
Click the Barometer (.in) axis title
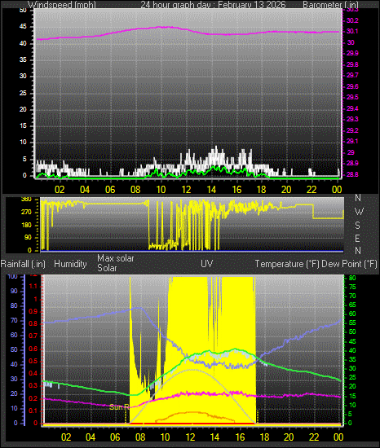point(330,5)
